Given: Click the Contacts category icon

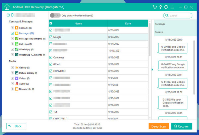Looking at the screenshot, I should [17, 28].
